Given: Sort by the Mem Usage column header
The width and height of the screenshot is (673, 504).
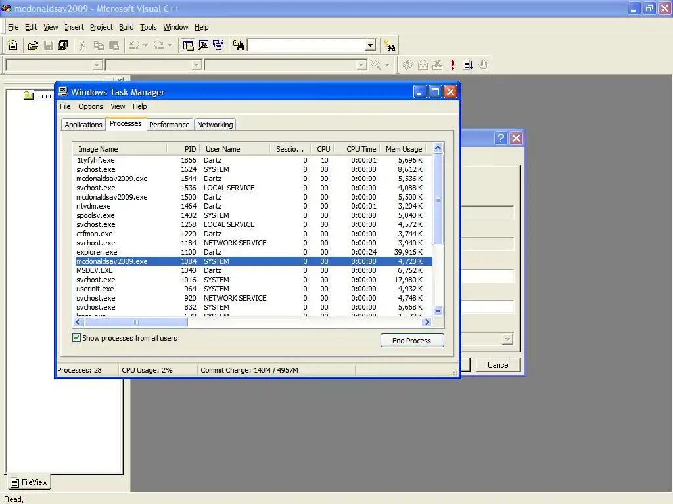Looking at the screenshot, I should click(404, 149).
